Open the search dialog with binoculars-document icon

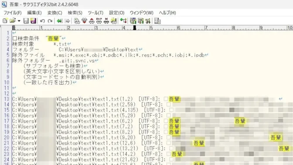[77, 21]
